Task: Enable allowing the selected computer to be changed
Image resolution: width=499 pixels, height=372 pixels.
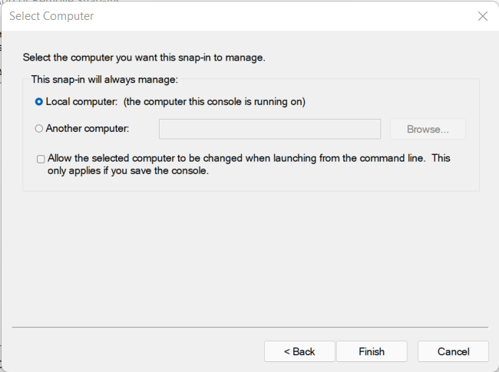Action: tap(41, 159)
